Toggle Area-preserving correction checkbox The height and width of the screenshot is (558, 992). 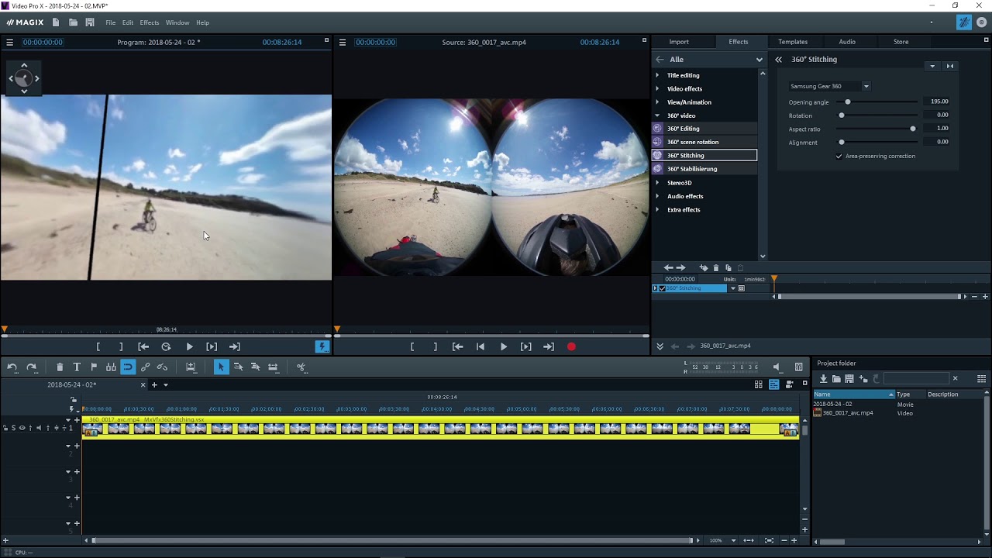coord(839,156)
